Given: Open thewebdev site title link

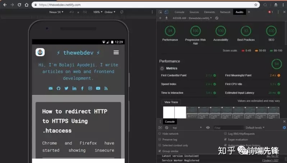Looking at the screenshot, I should click(x=78, y=53).
